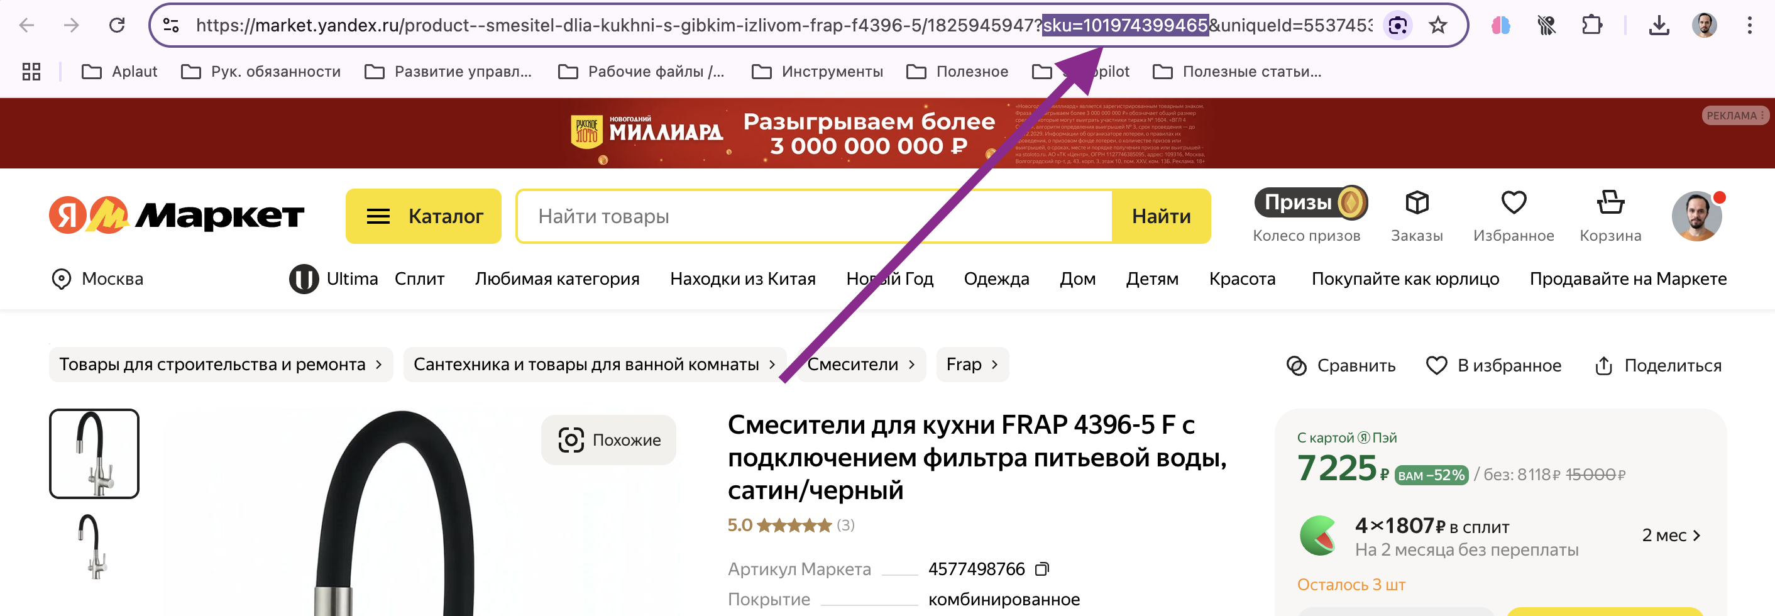This screenshot has height=616, width=1775.
Task: Open the РЕКЛАМА ad options label
Action: (x=1735, y=115)
